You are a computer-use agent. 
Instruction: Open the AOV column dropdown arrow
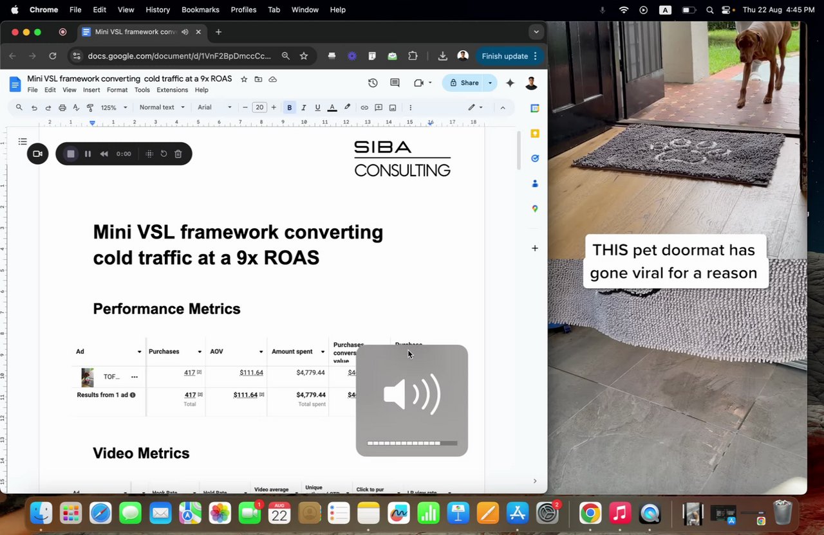coord(261,352)
